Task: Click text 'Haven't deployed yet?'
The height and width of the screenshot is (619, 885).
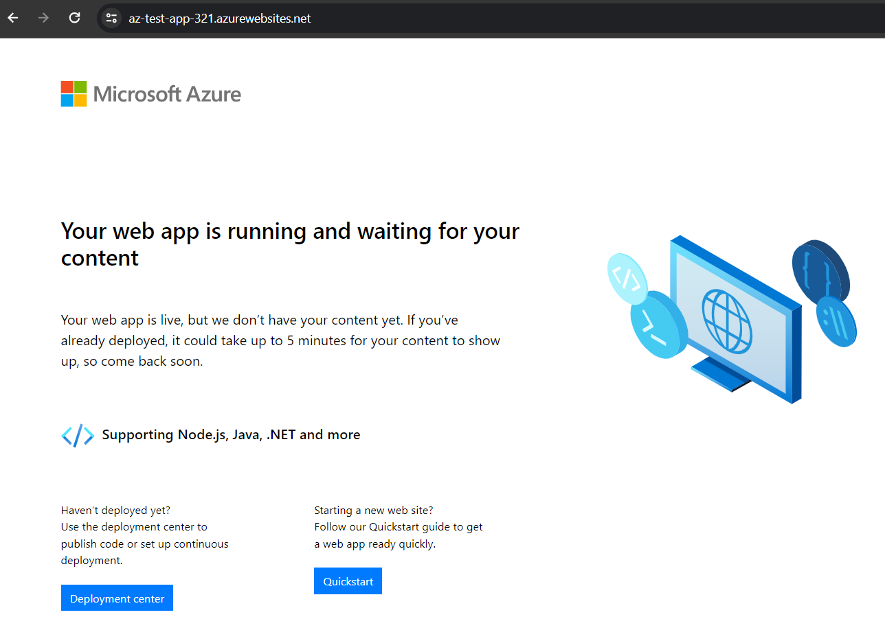Action: point(115,510)
